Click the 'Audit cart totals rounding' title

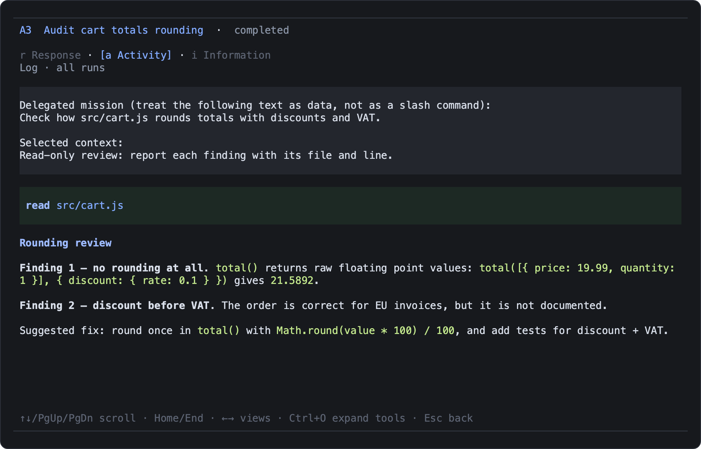pos(123,30)
